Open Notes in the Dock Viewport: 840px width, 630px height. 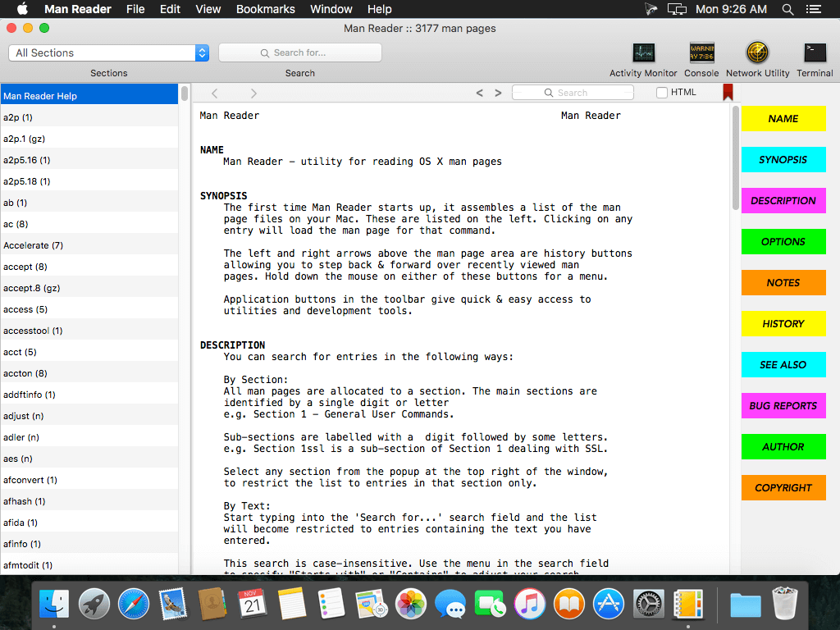point(291,605)
